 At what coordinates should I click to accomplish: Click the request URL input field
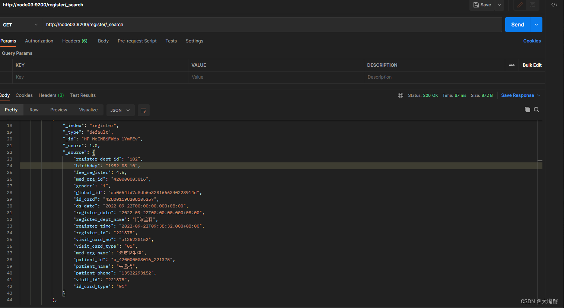click(x=272, y=25)
